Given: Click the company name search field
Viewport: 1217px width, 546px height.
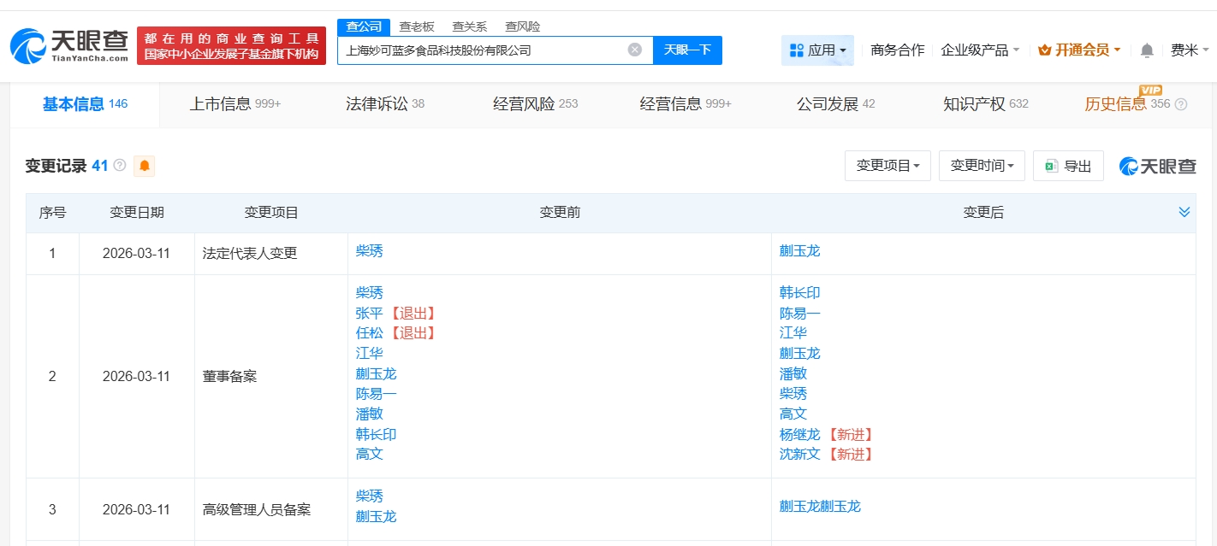Looking at the screenshot, I should [x=484, y=50].
